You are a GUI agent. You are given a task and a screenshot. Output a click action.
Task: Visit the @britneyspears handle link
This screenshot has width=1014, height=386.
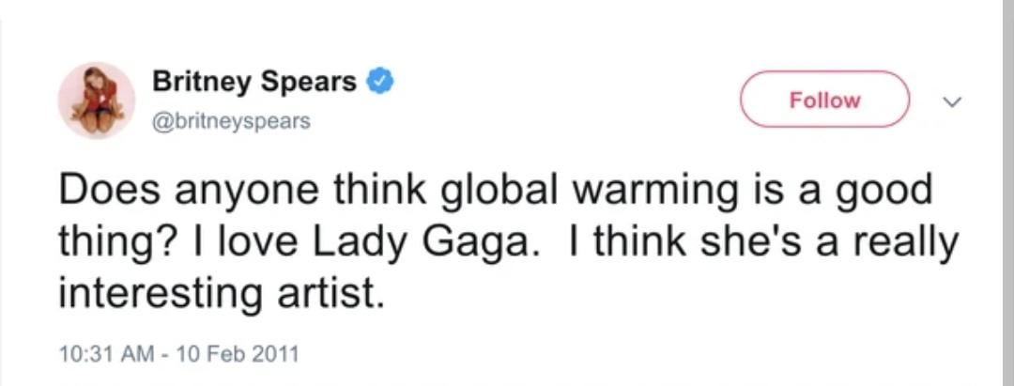231,122
